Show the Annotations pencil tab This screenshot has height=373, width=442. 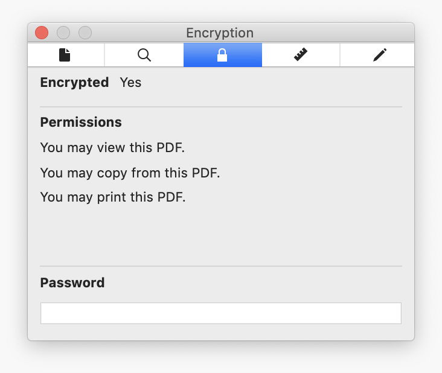click(379, 55)
